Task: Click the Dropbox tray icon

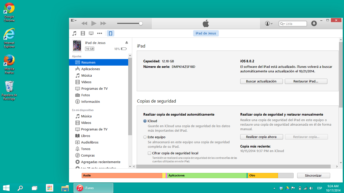Action: (x=281, y=188)
